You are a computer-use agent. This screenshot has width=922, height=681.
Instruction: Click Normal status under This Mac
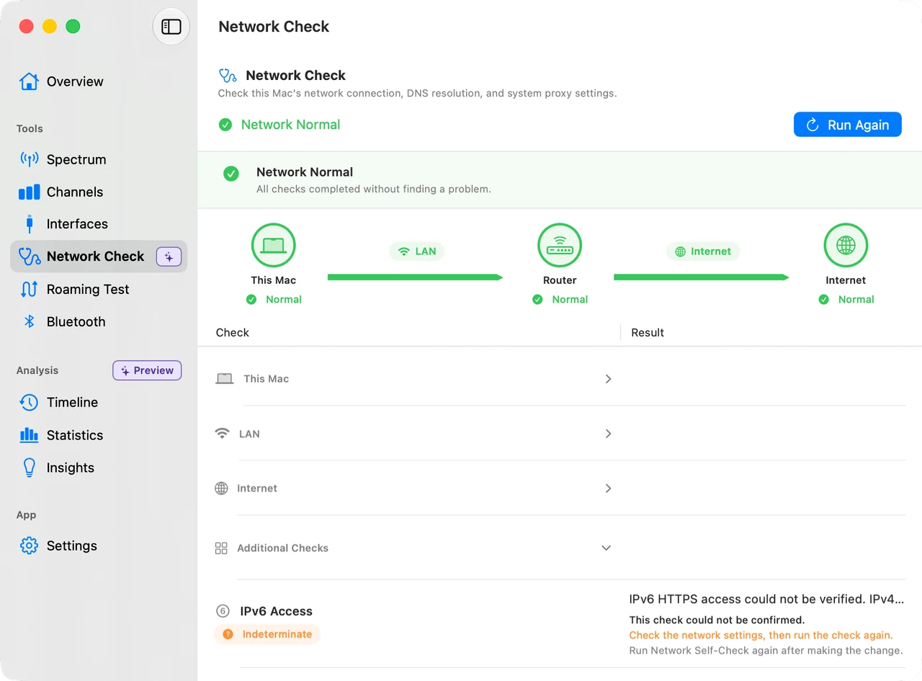coord(284,299)
